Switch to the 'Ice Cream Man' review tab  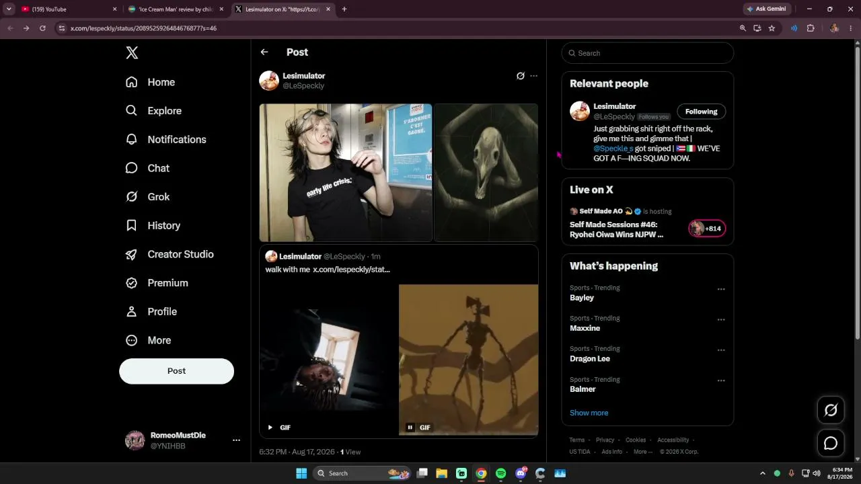pos(176,9)
